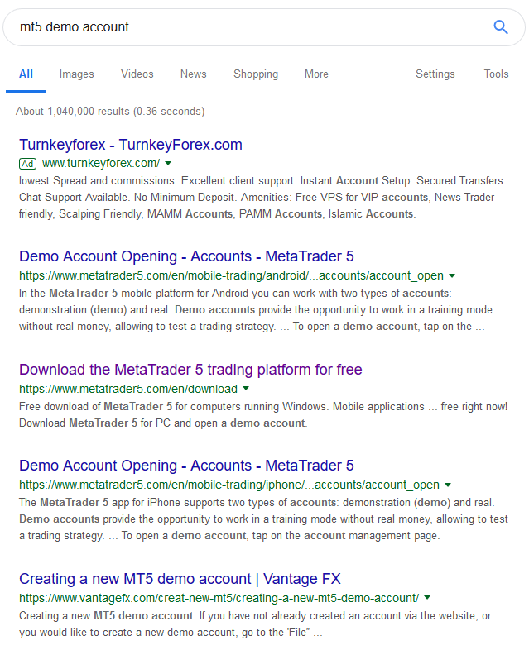Screen dimensions: 529x655
Task: Click snippet 'Creating a new MT5 demo account. If you'
Action: (x=255, y=624)
